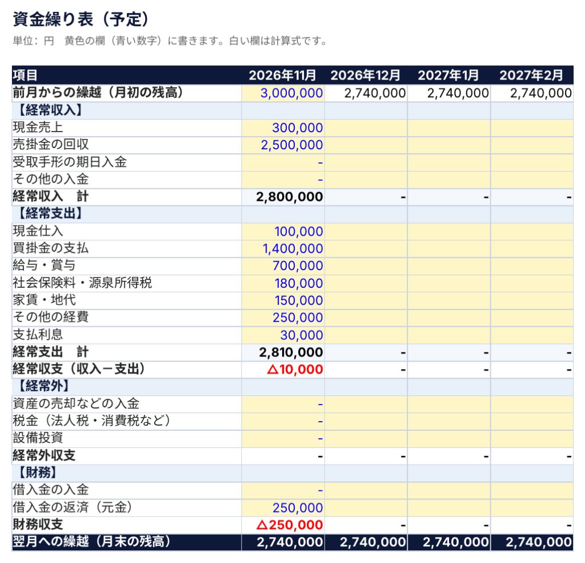The image size is (585, 563).
Task: Select the empty 給与・賞与 cell for 2027年1月
Action: tap(449, 266)
